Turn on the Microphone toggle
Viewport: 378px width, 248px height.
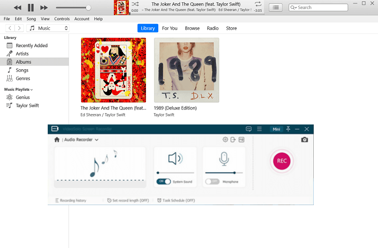212,182
